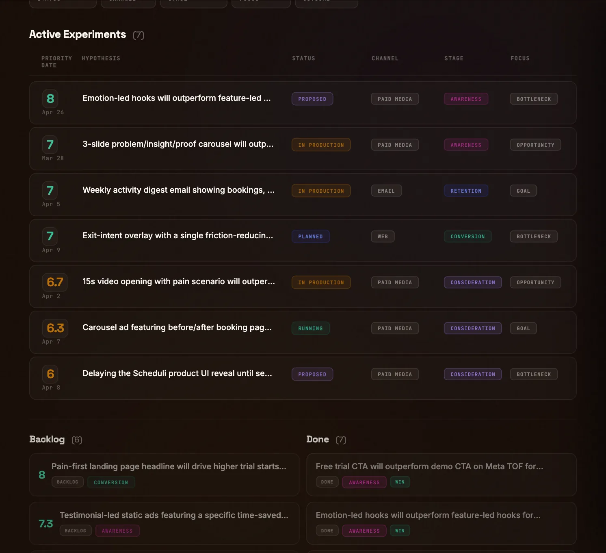
Task: Open the 'Free trial CTA will outperform demo CTA' done card
Action: (x=442, y=475)
